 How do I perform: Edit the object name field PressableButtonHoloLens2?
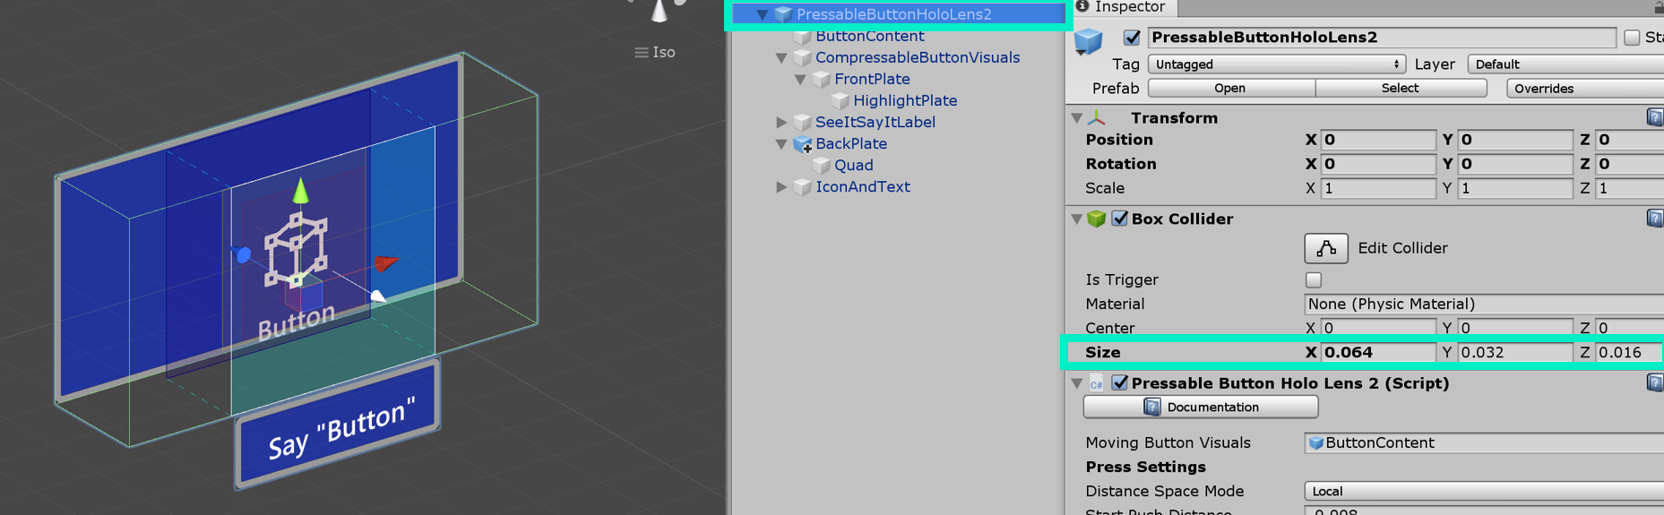pos(1383,37)
